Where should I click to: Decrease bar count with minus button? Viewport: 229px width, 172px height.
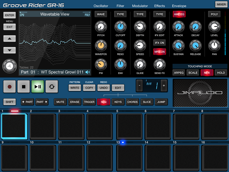139,85
